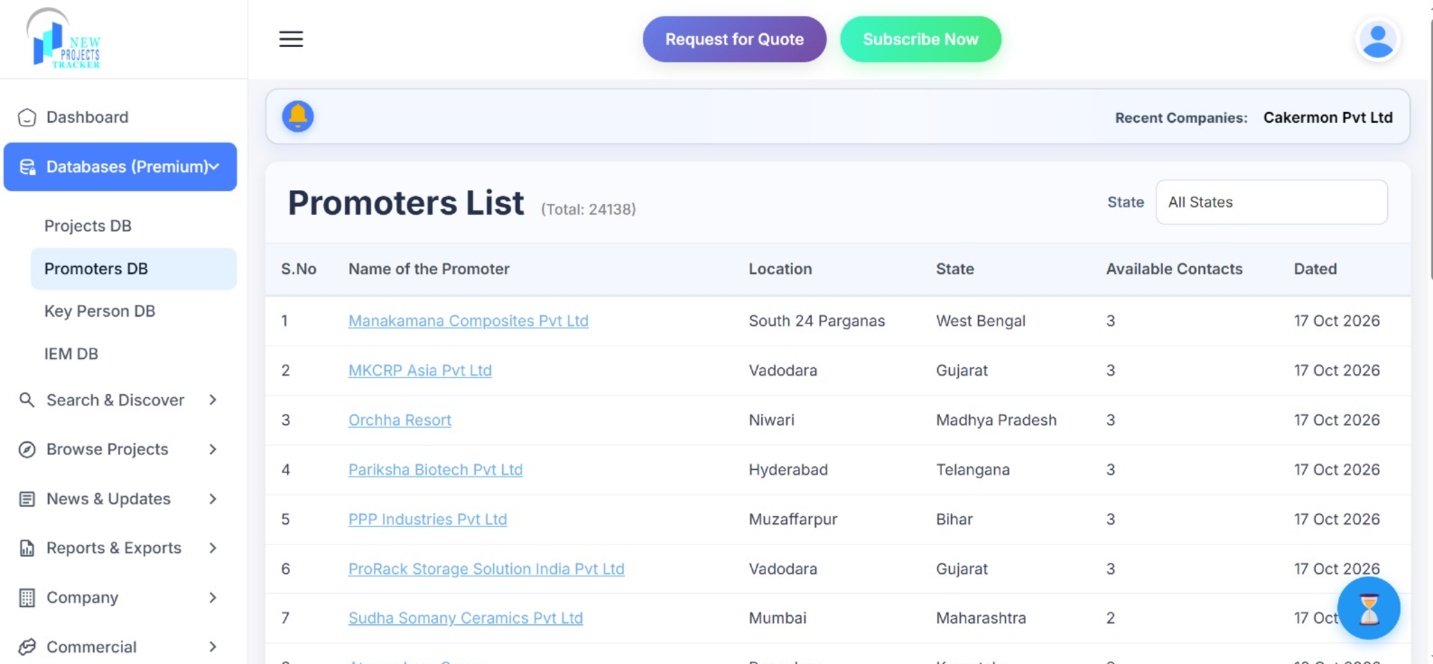Open the Commercial menu label
The width and height of the screenshot is (1433, 664).
tap(91, 647)
